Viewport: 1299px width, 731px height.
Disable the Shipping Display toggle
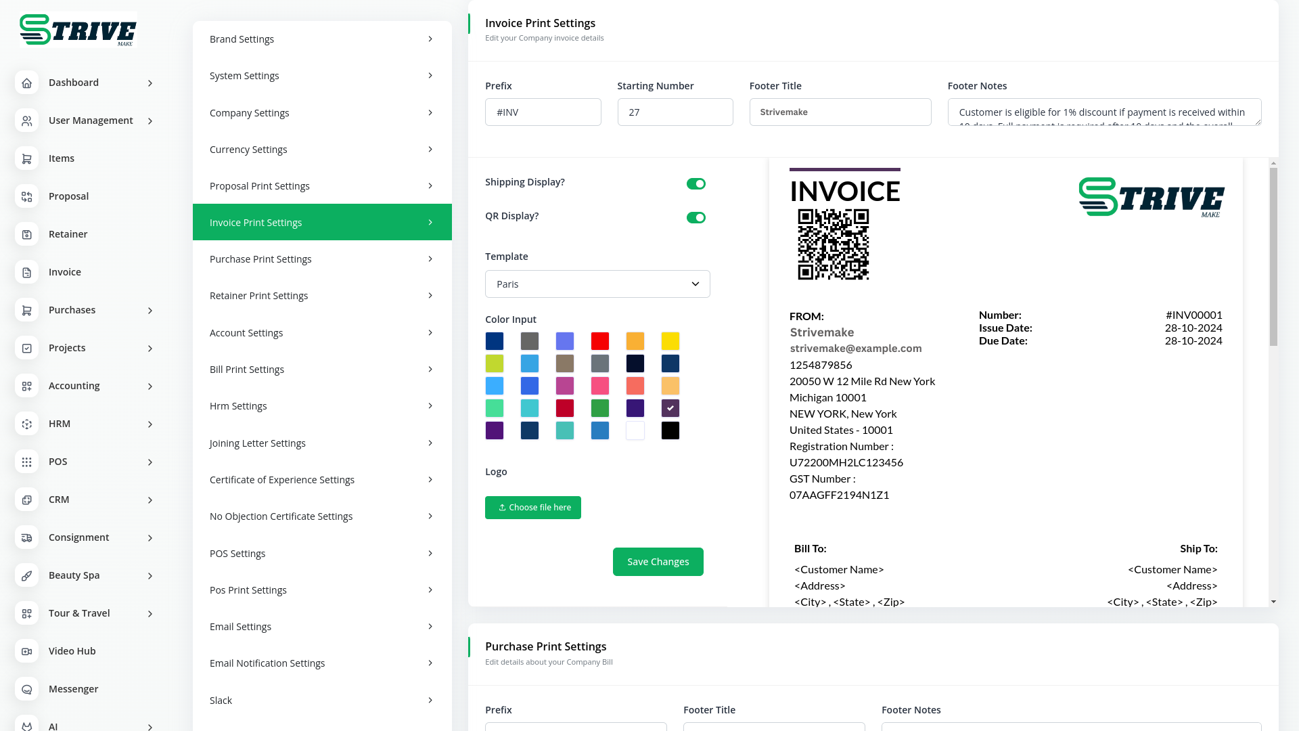pos(696,183)
